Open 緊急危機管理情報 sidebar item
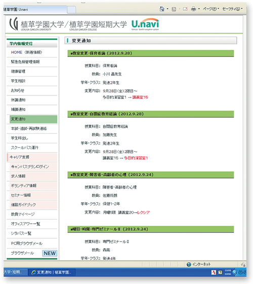Viewport: 253px width, 284px height. click(32, 62)
